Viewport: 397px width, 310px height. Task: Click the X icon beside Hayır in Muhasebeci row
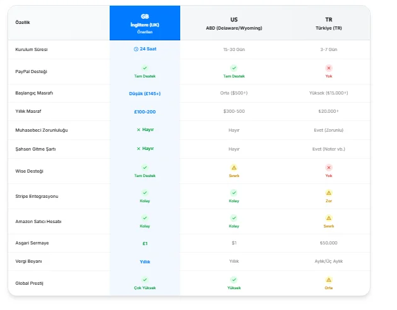(x=139, y=130)
